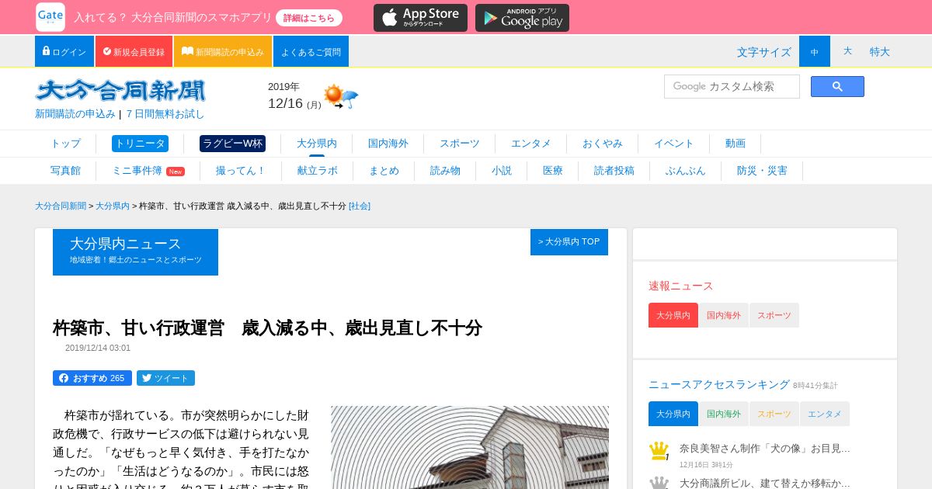Click the magnifier search button
Viewport: 932px width, 489px height.
pyautogui.click(x=837, y=86)
